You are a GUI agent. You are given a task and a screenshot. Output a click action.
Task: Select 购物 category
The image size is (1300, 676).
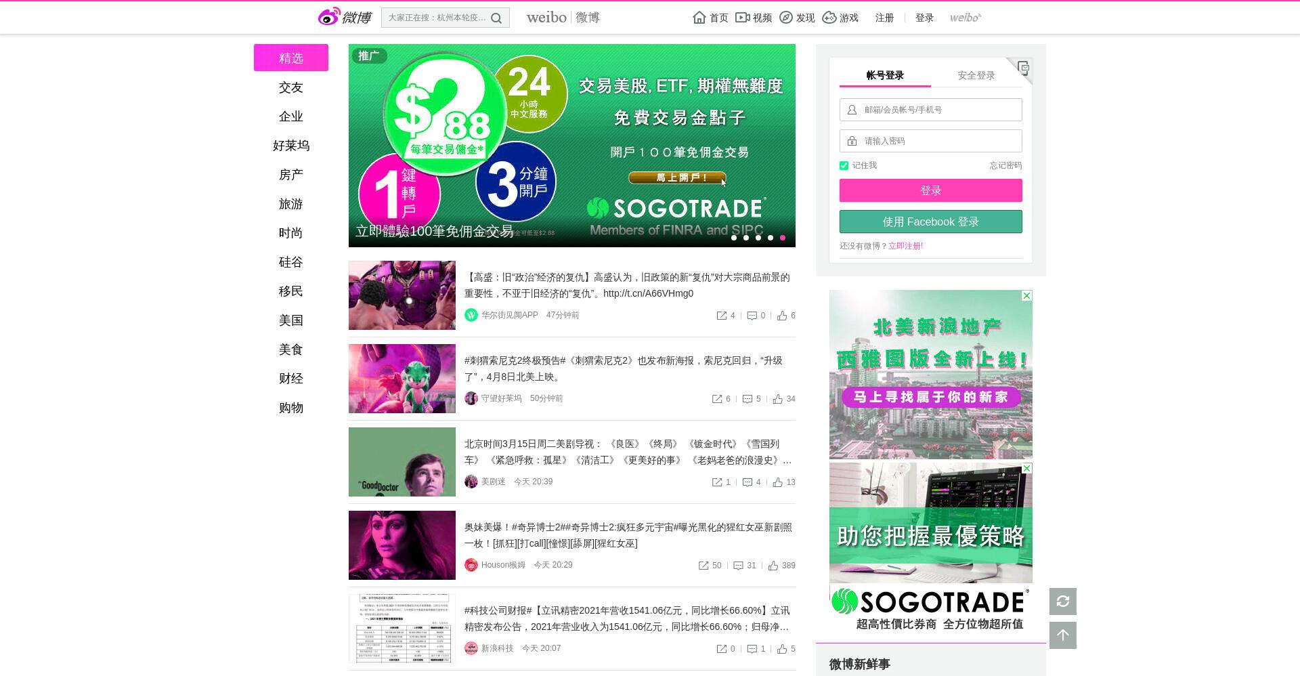pyautogui.click(x=291, y=408)
